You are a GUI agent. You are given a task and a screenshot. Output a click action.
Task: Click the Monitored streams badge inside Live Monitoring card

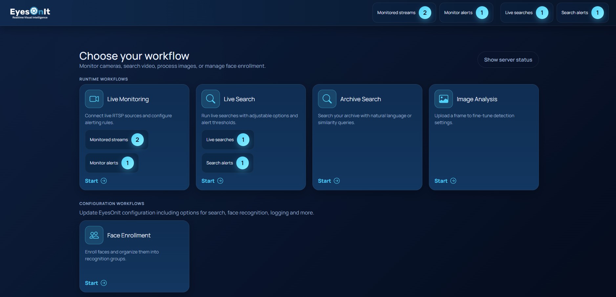pos(116,139)
